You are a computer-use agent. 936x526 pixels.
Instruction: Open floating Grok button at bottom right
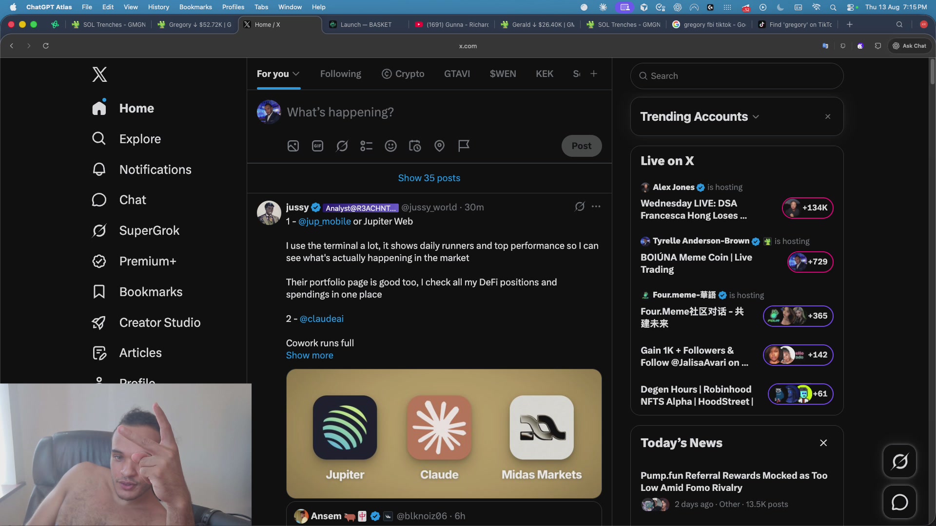pos(899,461)
